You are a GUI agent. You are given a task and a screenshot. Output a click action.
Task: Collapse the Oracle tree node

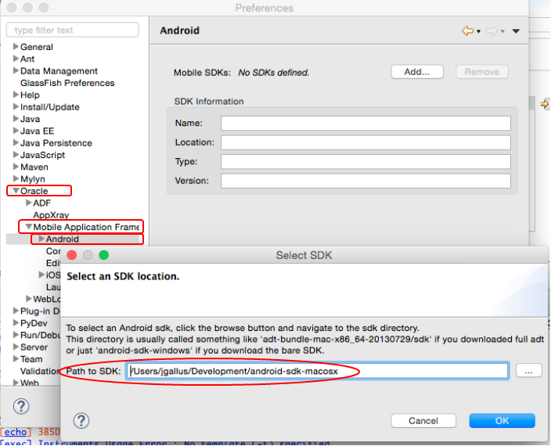[x=16, y=191]
